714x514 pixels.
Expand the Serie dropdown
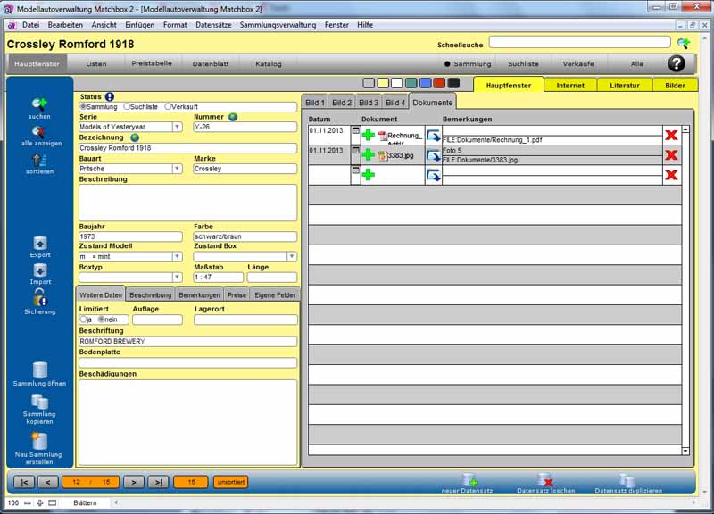pyautogui.click(x=177, y=127)
